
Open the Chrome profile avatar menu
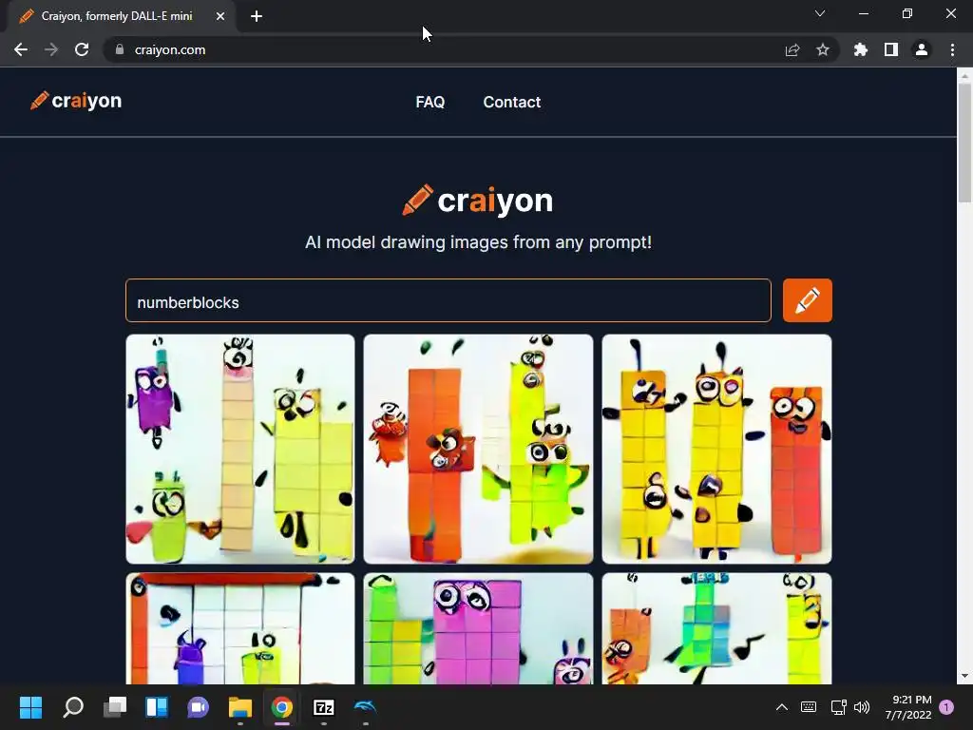(922, 49)
